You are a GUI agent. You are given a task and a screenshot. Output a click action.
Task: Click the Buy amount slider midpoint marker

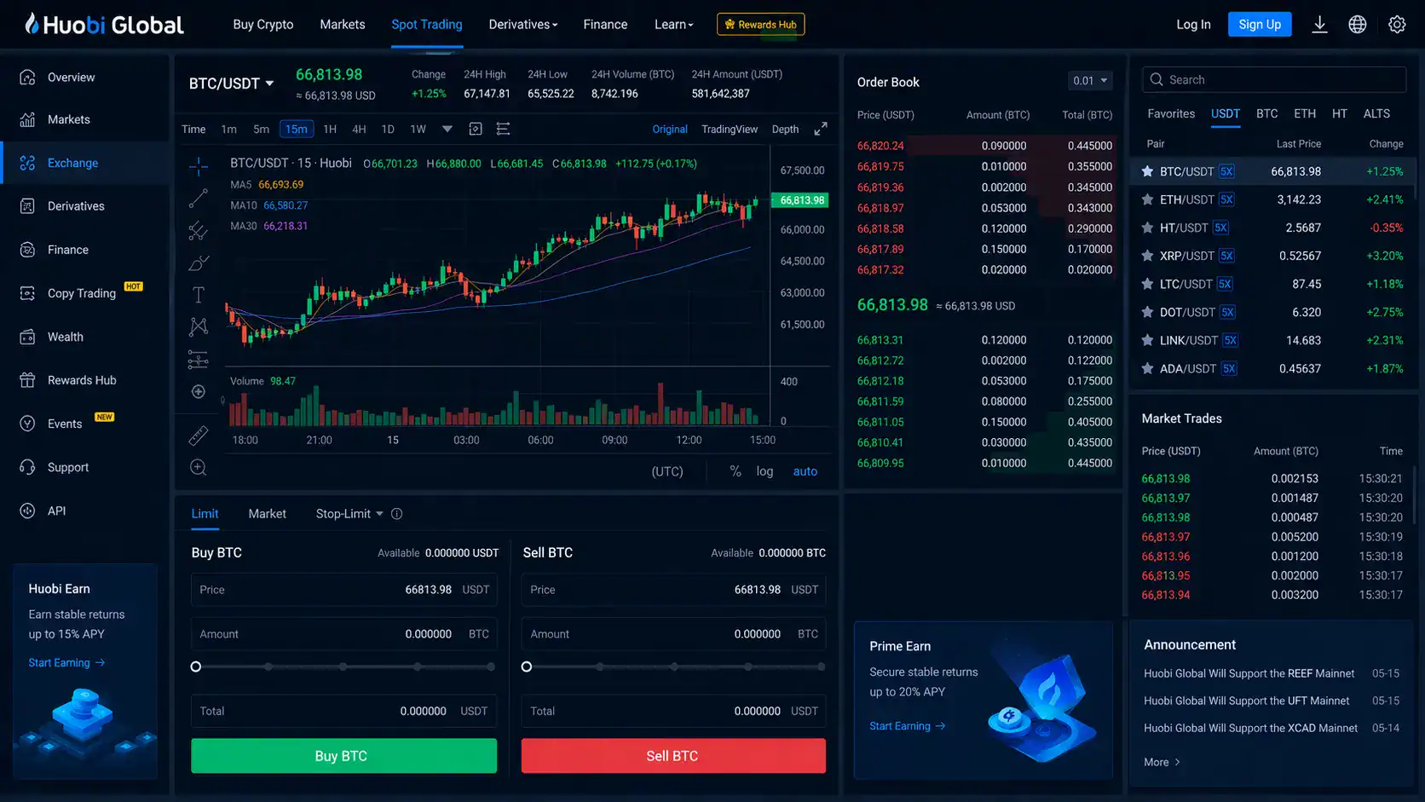pyautogui.click(x=343, y=666)
